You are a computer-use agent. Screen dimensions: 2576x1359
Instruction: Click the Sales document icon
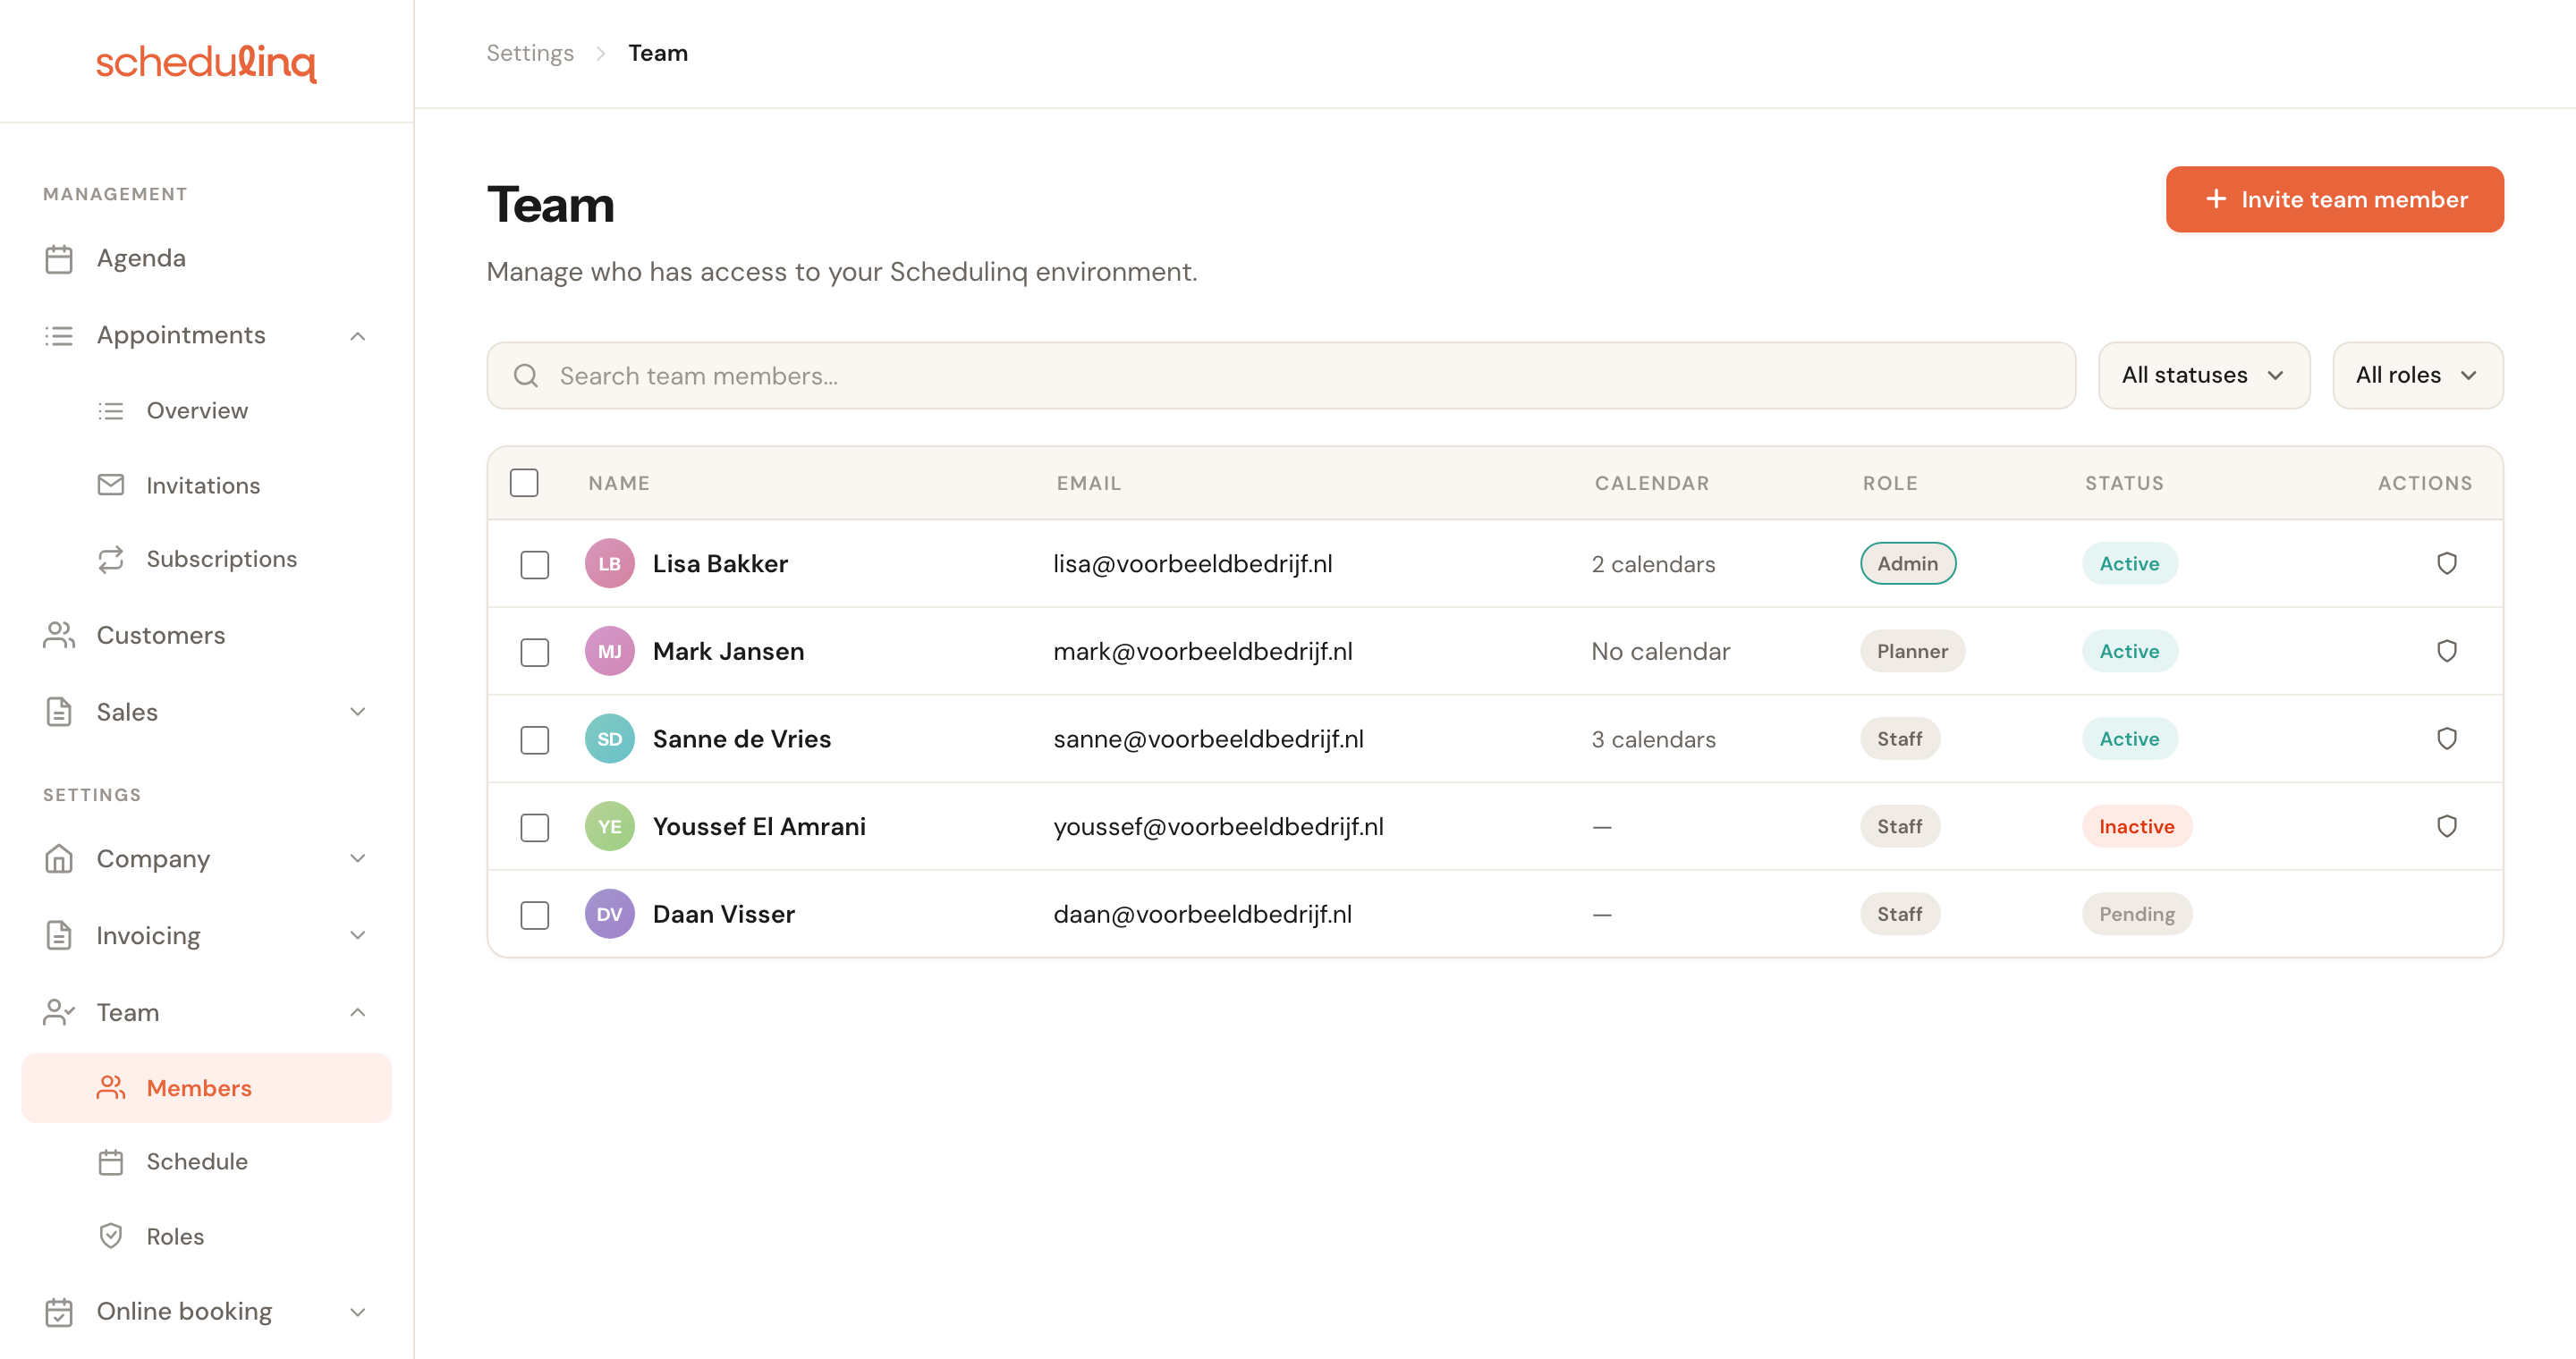(59, 712)
